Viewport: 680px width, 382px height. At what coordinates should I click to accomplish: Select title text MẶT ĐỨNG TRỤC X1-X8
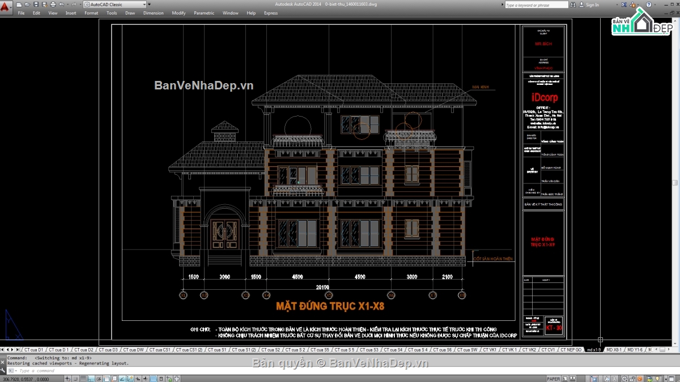click(x=330, y=307)
